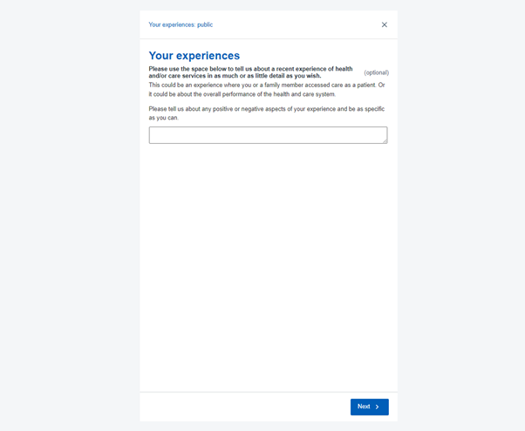Click the blue 'Your experiences' heading
The image size is (525, 431).
pos(194,56)
